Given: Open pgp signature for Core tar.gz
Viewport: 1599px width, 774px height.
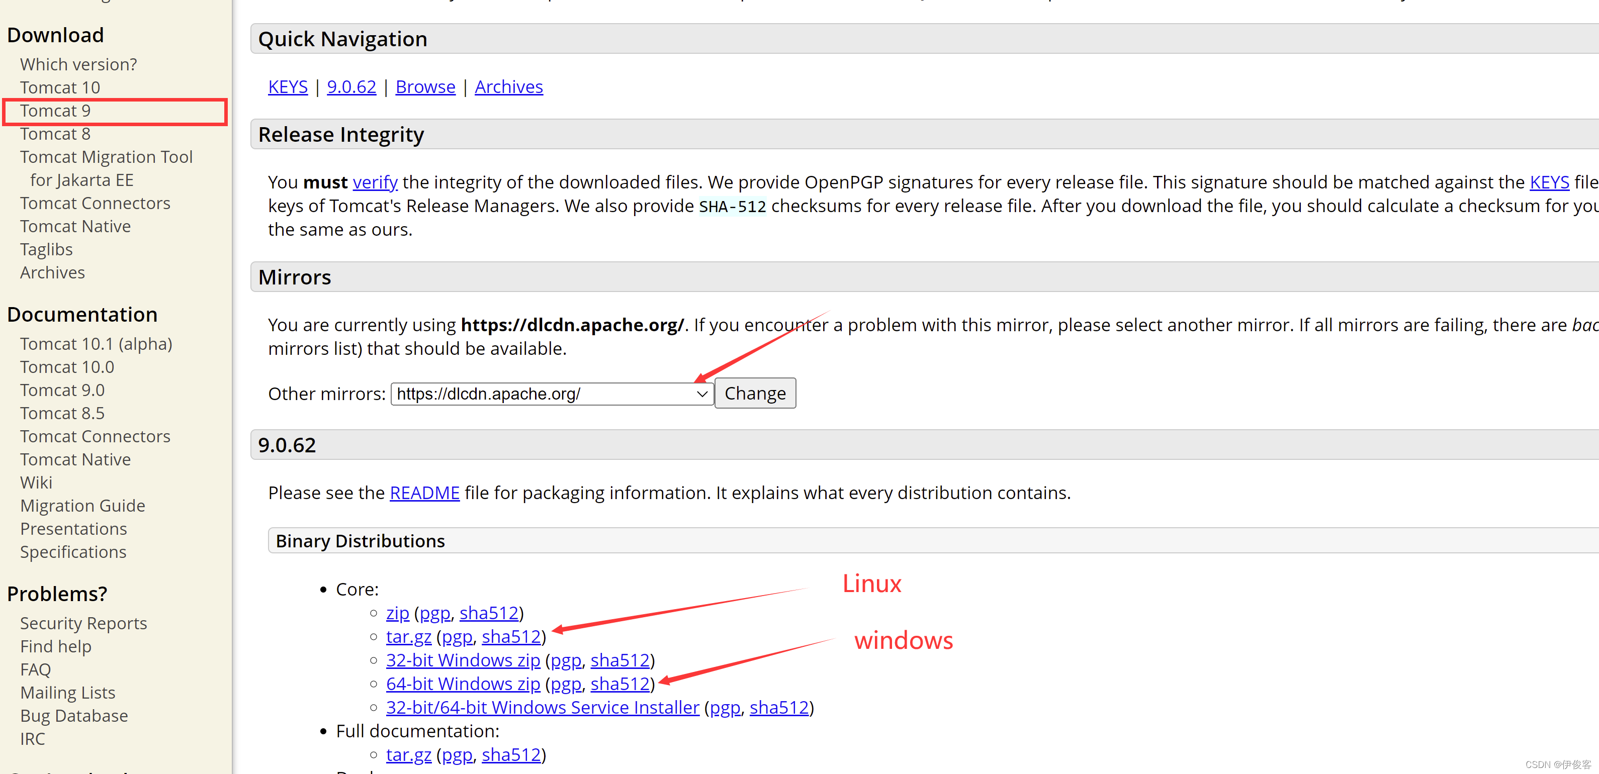Looking at the screenshot, I should pyautogui.click(x=457, y=637).
